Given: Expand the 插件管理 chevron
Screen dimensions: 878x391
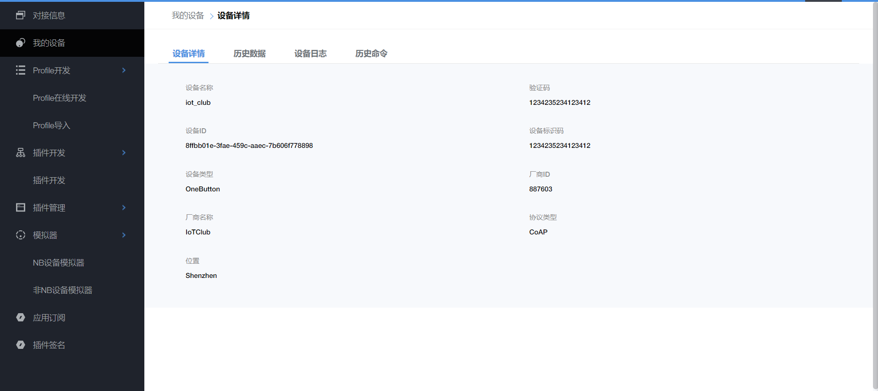Looking at the screenshot, I should coord(124,207).
